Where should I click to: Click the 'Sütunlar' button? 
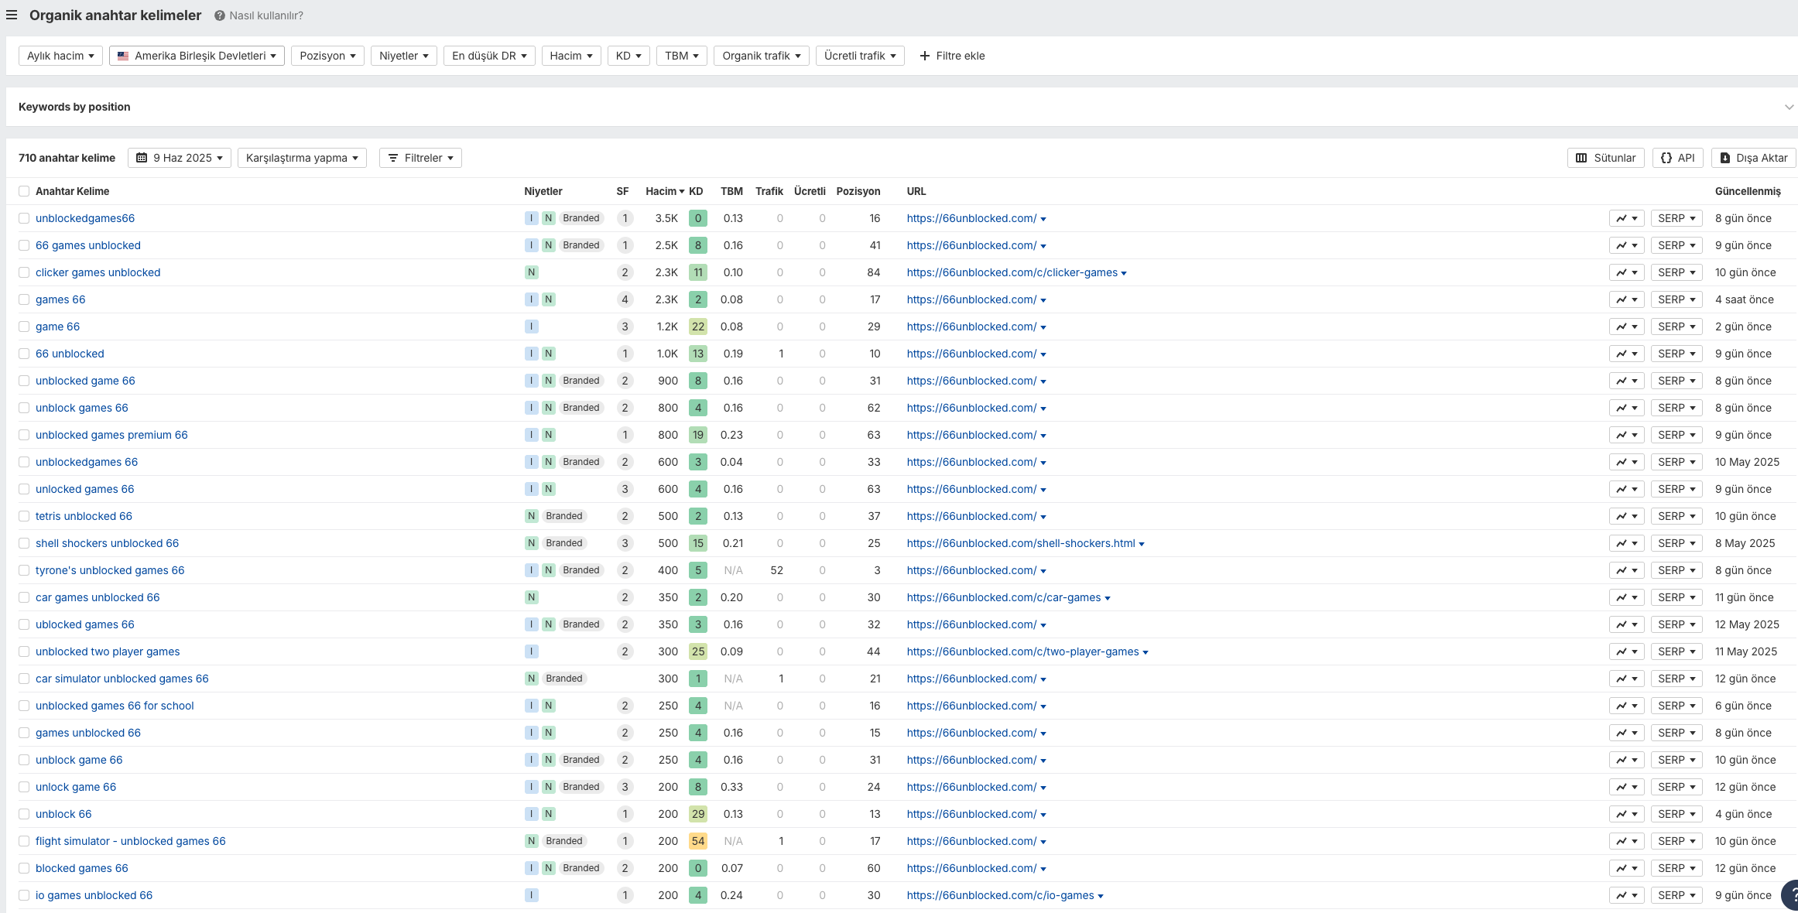1606,158
